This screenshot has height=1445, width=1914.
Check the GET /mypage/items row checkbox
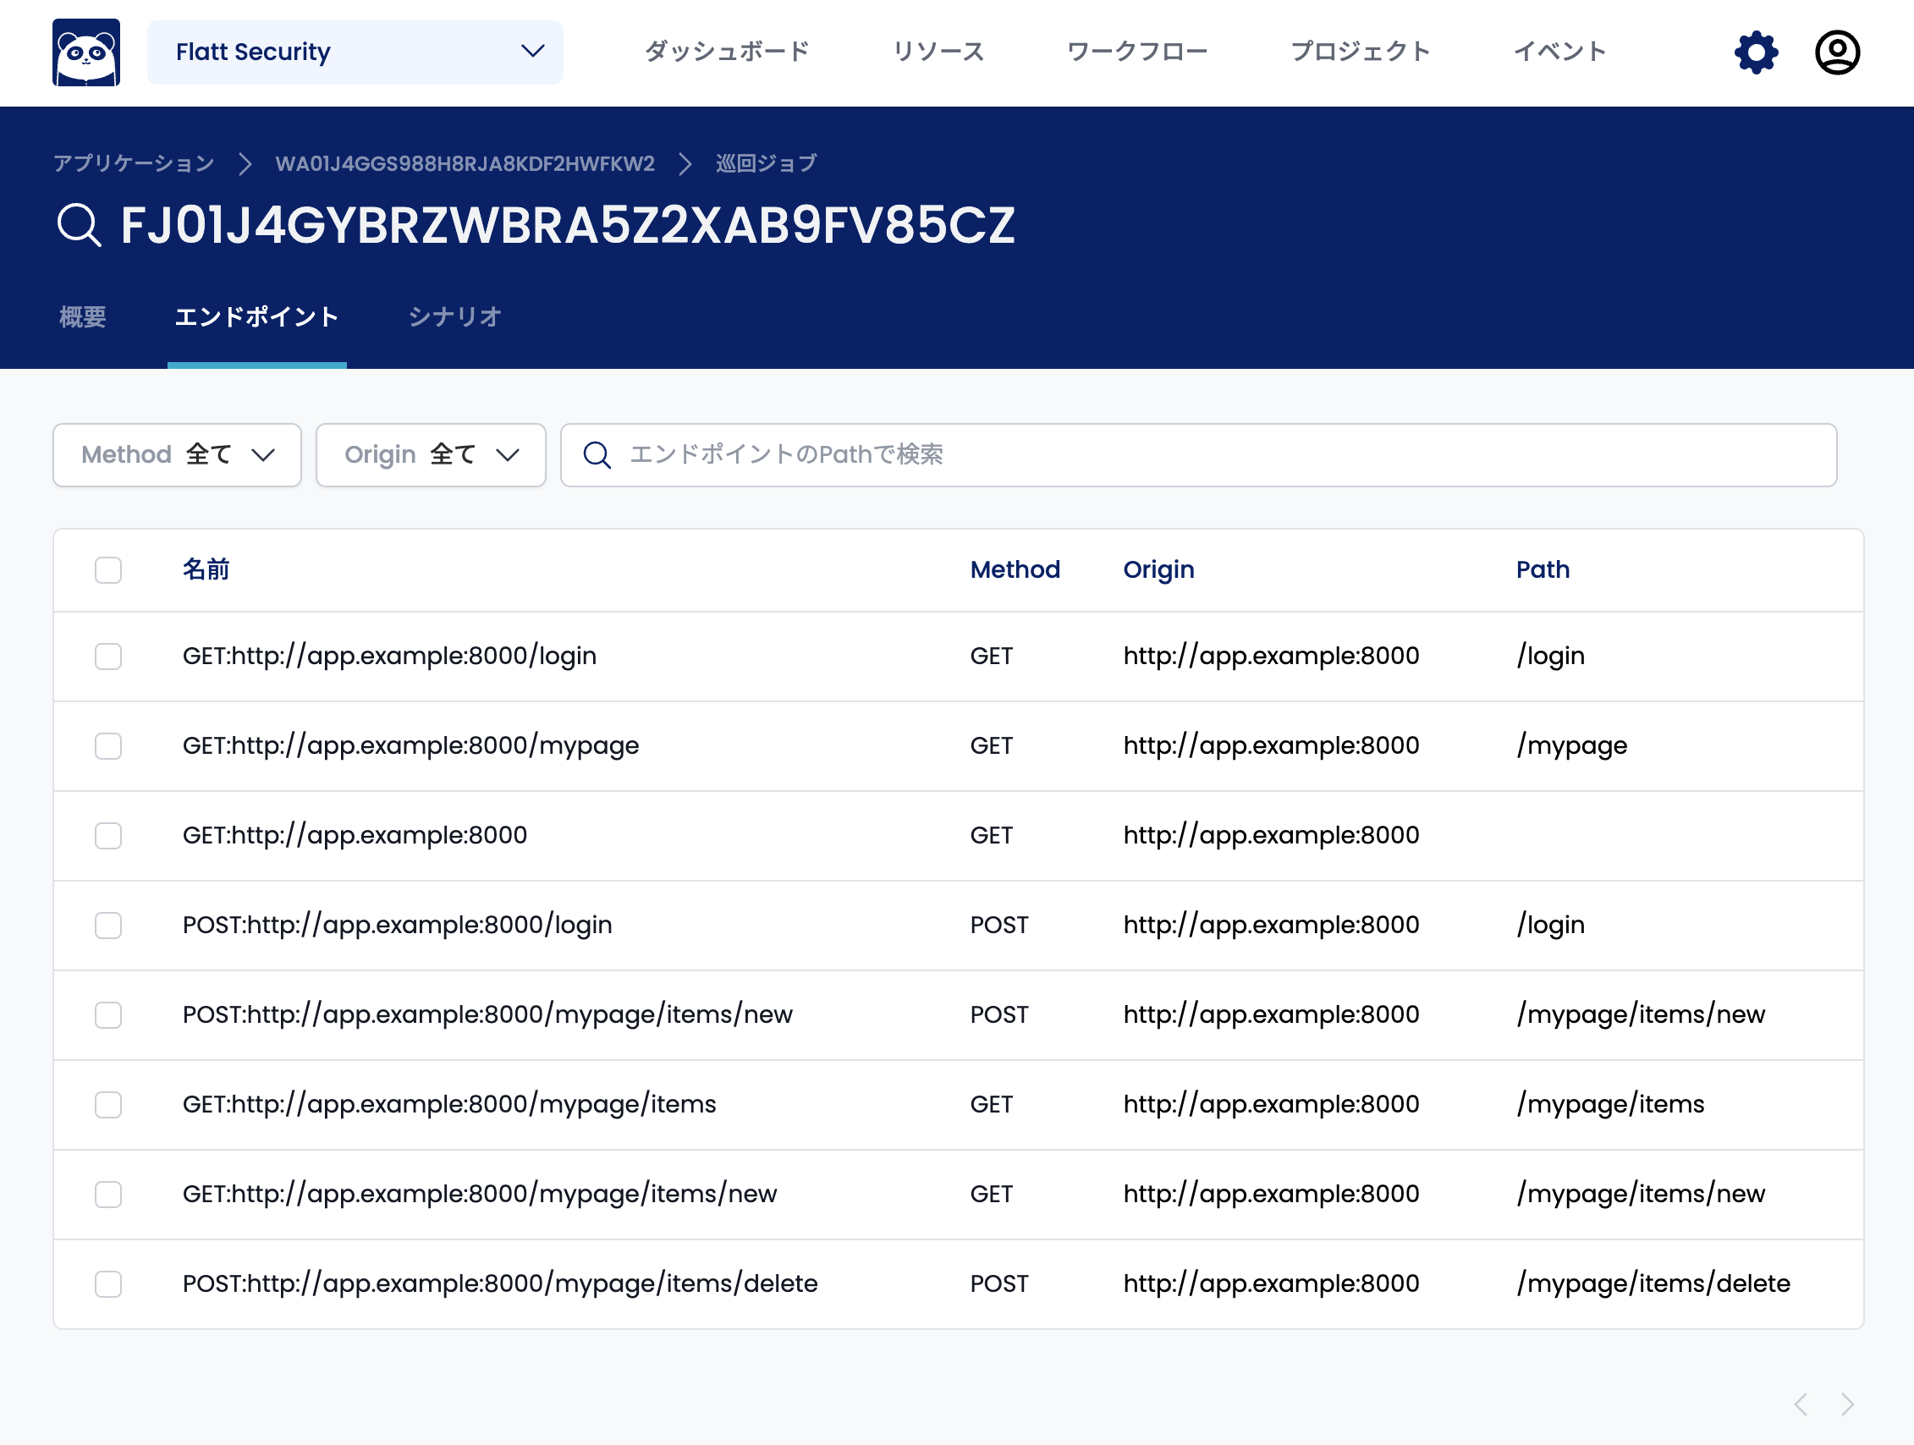108,1105
